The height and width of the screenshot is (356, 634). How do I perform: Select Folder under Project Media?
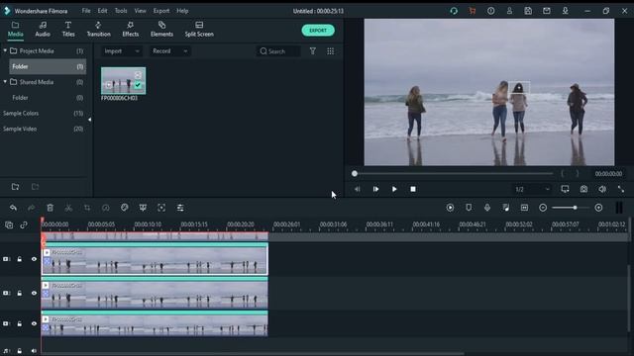pos(48,66)
